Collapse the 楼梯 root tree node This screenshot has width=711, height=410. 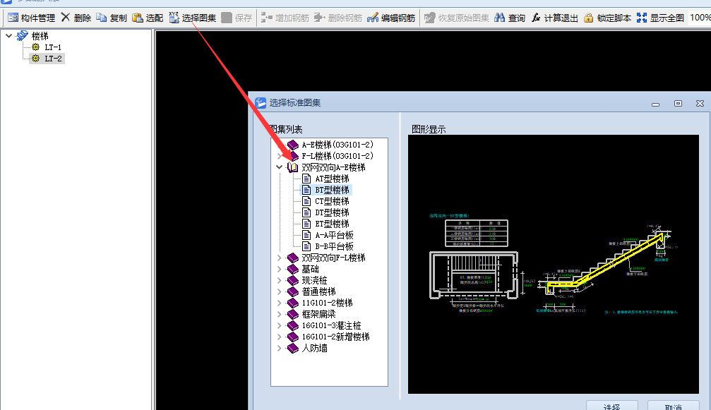(8, 35)
